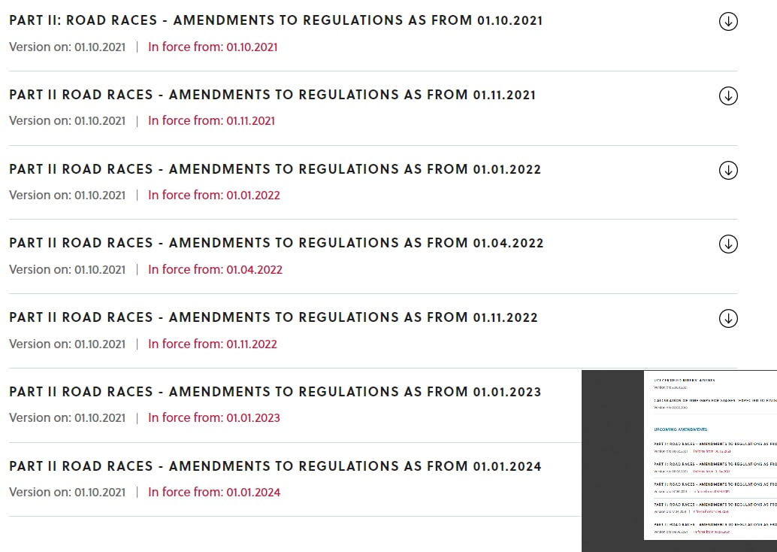Select the 'In force from: 01.01.2023' text
Screen dimensions: 777x552
(x=214, y=418)
